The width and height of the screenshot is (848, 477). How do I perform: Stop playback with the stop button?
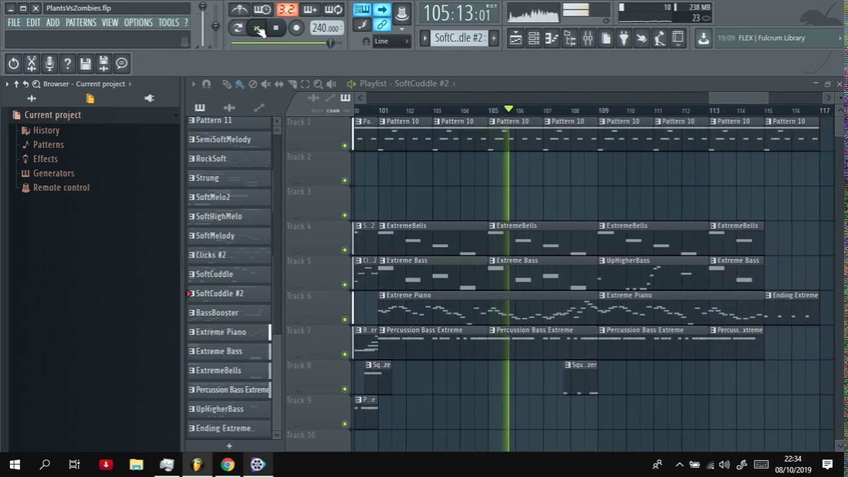coord(276,28)
